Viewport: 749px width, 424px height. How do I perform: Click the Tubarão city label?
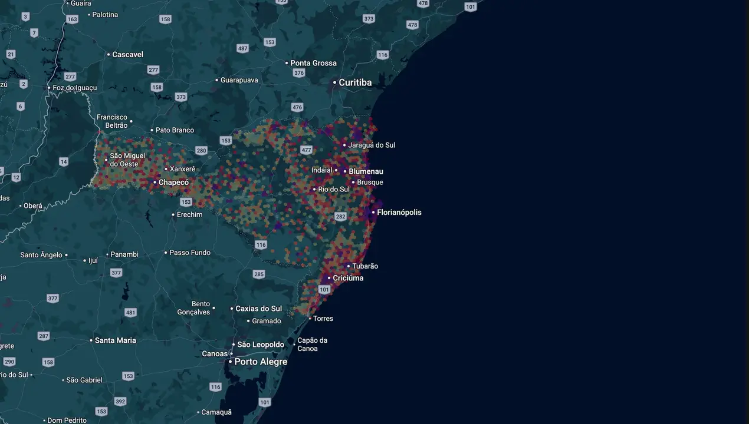click(365, 266)
